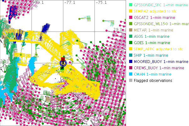Click the 29.3 latitude grid label
The width and height of the screenshot is (189, 126).
[118, 29]
